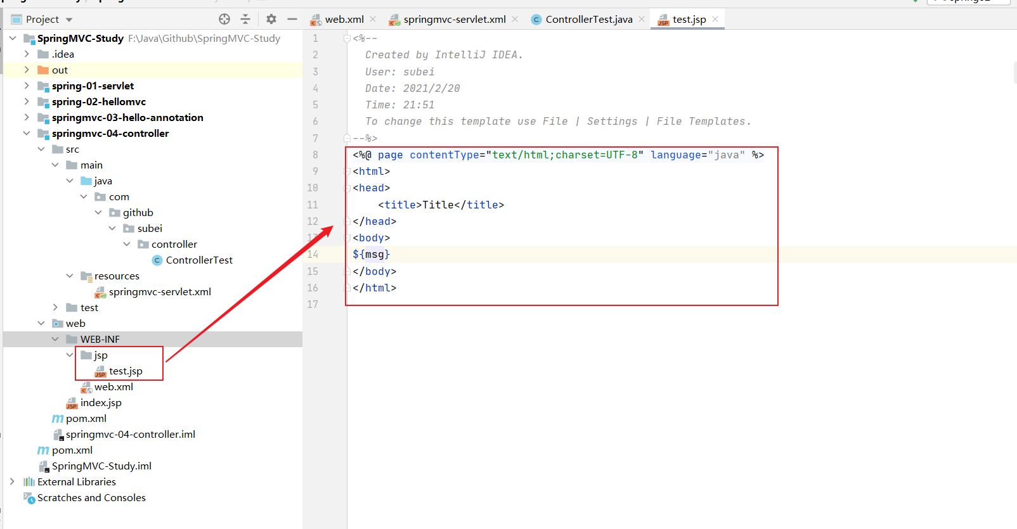Image resolution: width=1017 pixels, height=529 pixels.
Task: Hide the Project tool window with minus icon
Action: (292, 19)
